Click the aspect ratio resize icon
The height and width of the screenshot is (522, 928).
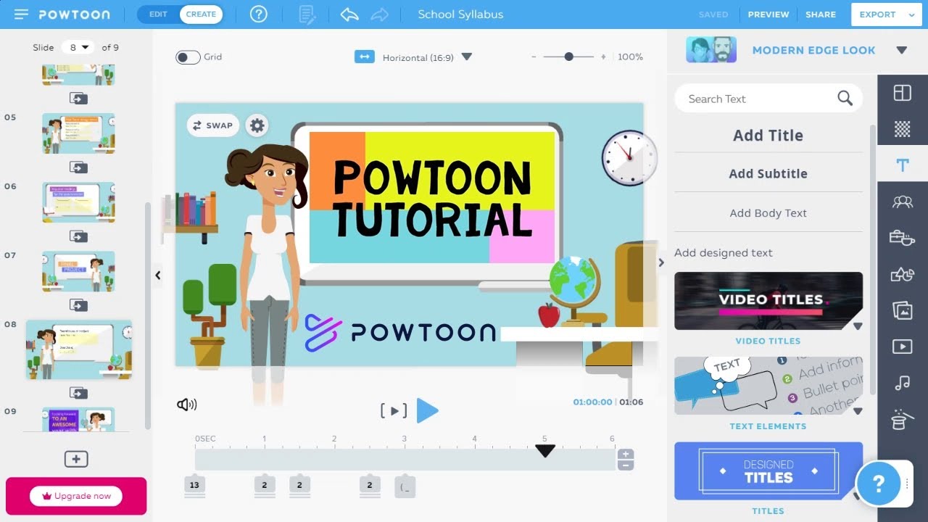[364, 57]
